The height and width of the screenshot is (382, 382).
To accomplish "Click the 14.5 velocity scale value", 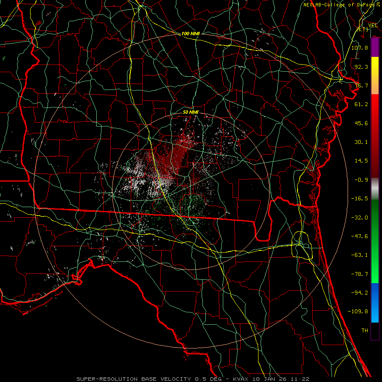I will (361, 161).
